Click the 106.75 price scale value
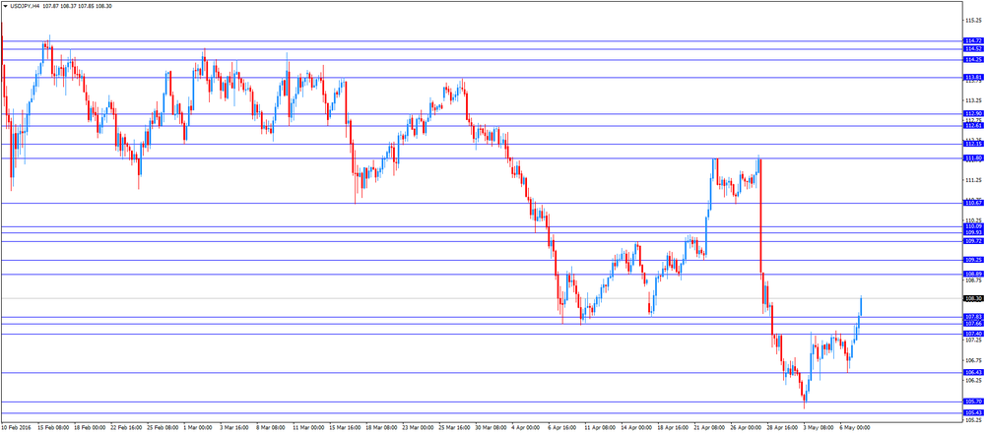 click(x=974, y=360)
